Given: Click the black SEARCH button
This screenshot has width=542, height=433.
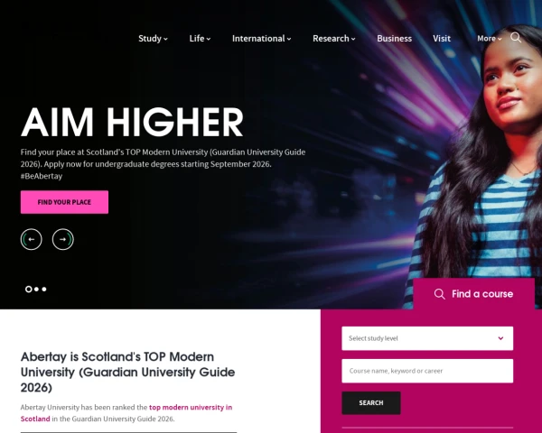Looking at the screenshot, I should [371, 403].
